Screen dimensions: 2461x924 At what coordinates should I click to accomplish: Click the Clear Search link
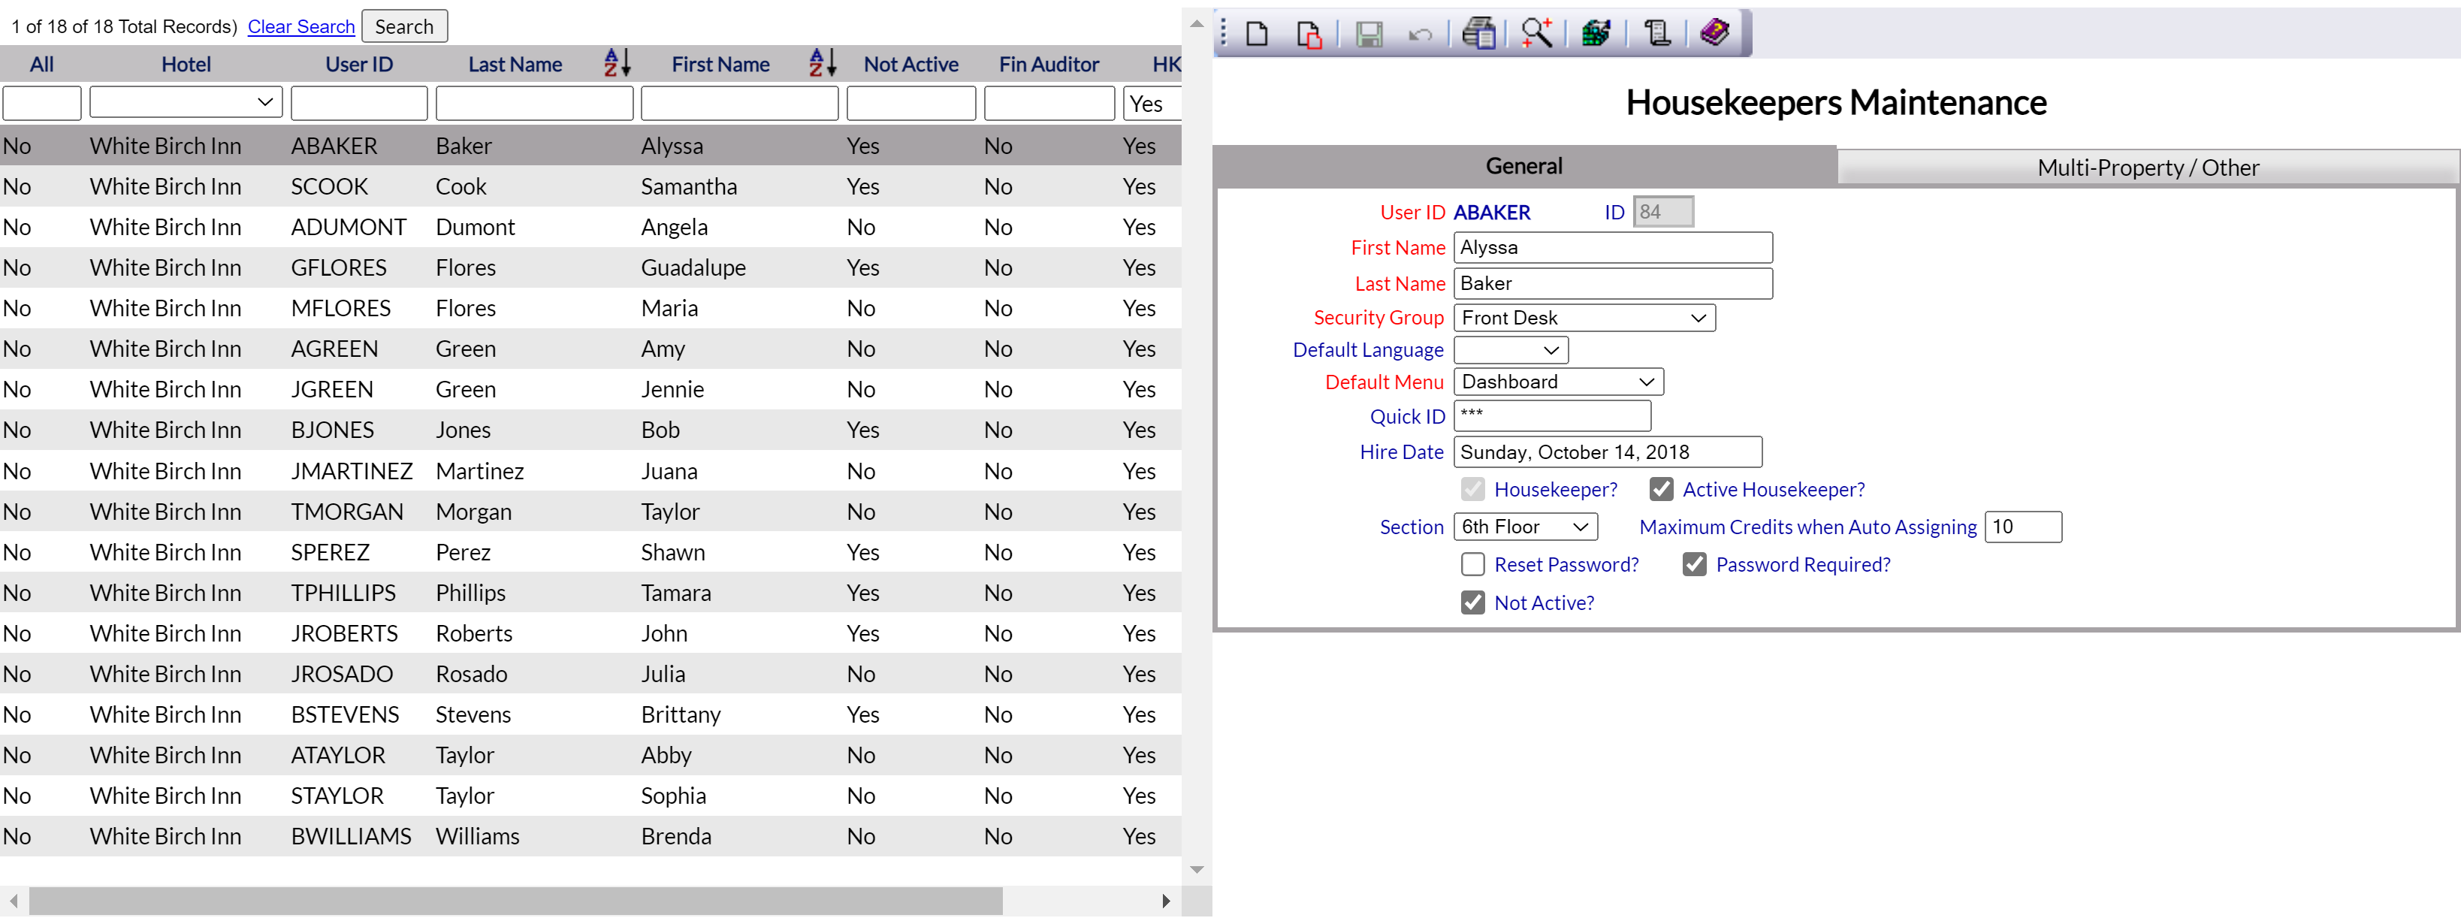(301, 27)
